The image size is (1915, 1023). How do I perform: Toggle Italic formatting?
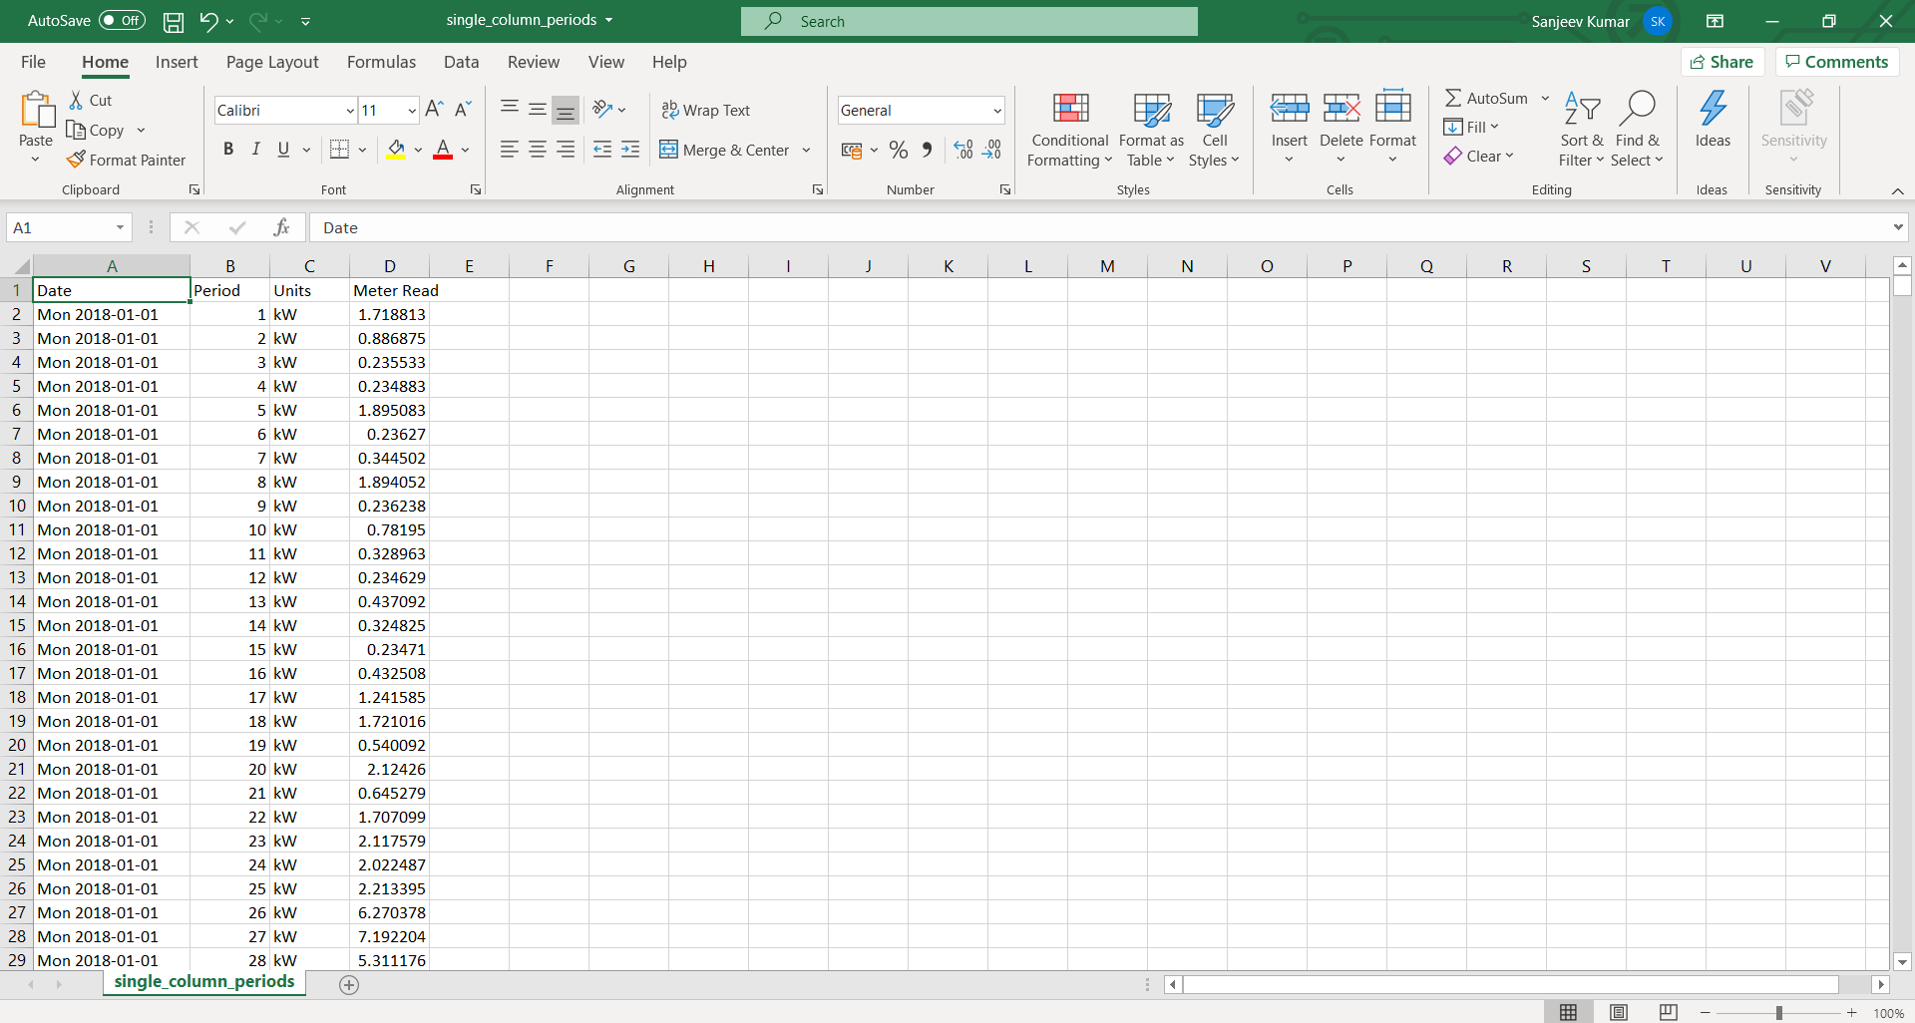pos(256,149)
